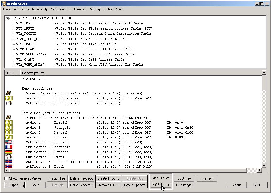The height and width of the screenshot is (193, 271).
Task: Click the VOB Extras bottom button
Action: [x=161, y=185]
